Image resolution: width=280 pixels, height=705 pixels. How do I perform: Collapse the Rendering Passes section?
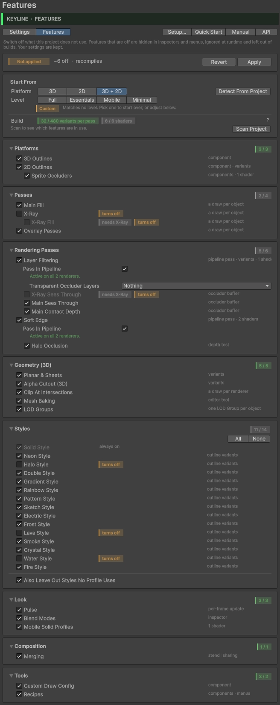12,250
